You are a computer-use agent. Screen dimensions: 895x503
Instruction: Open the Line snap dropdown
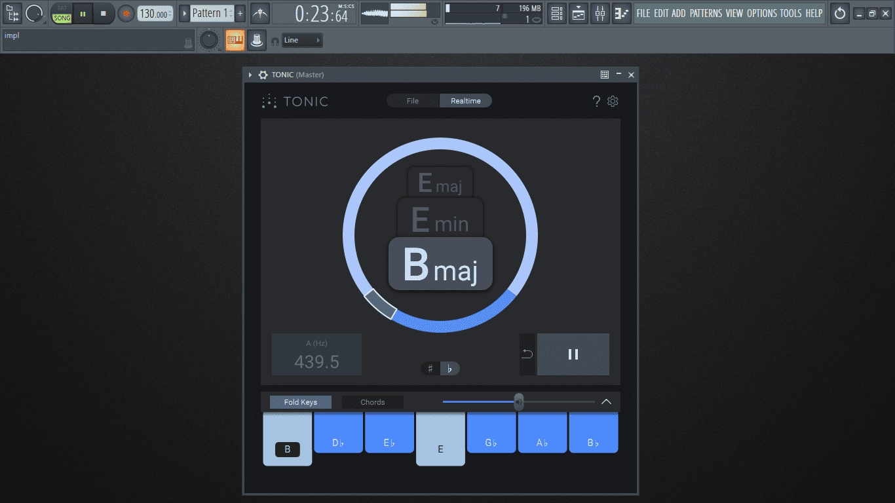pyautogui.click(x=302, y=41)
